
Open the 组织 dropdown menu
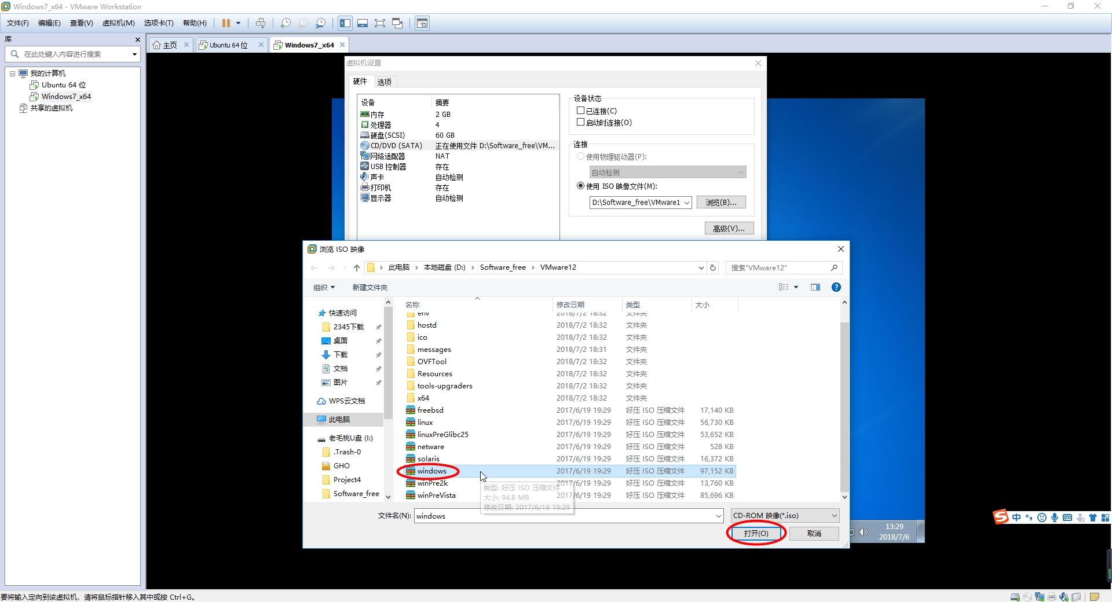click(x=324, y=287)
